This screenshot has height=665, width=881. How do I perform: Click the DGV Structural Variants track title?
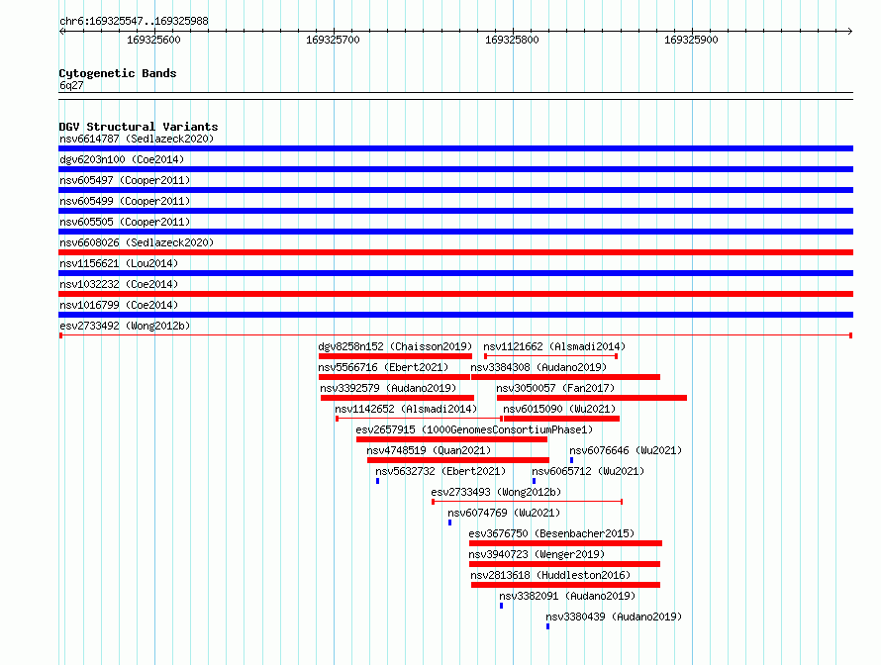139,127
